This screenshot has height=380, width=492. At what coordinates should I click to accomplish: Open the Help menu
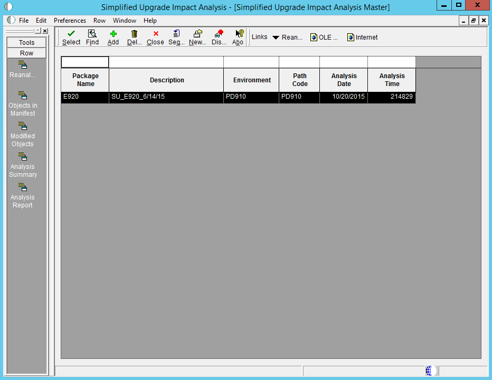tap(150, 21)
